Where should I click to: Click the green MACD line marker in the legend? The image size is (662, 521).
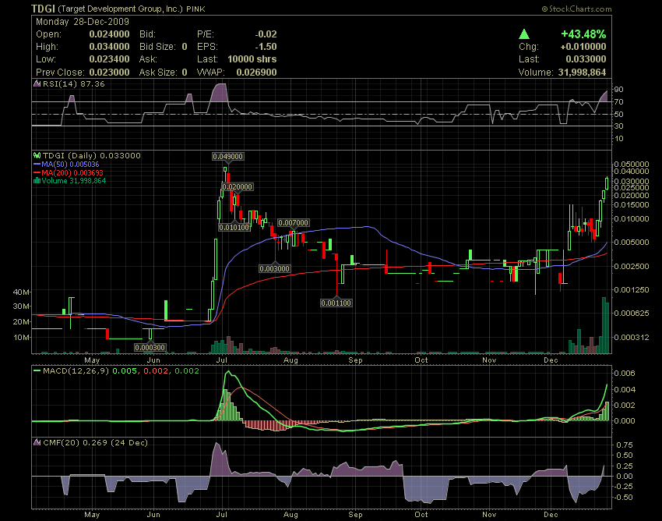[37, 371]
